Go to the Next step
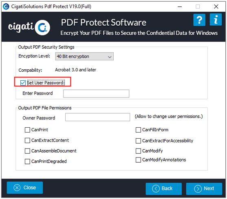Screen dimensions: 227x199 pos(204,189)
